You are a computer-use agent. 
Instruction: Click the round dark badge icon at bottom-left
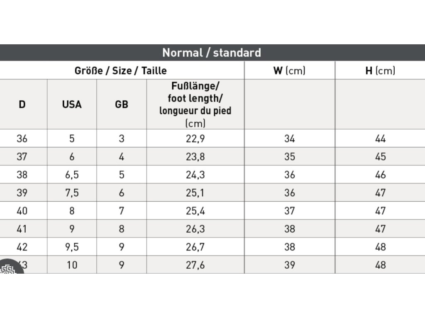(x=10, y=268)
